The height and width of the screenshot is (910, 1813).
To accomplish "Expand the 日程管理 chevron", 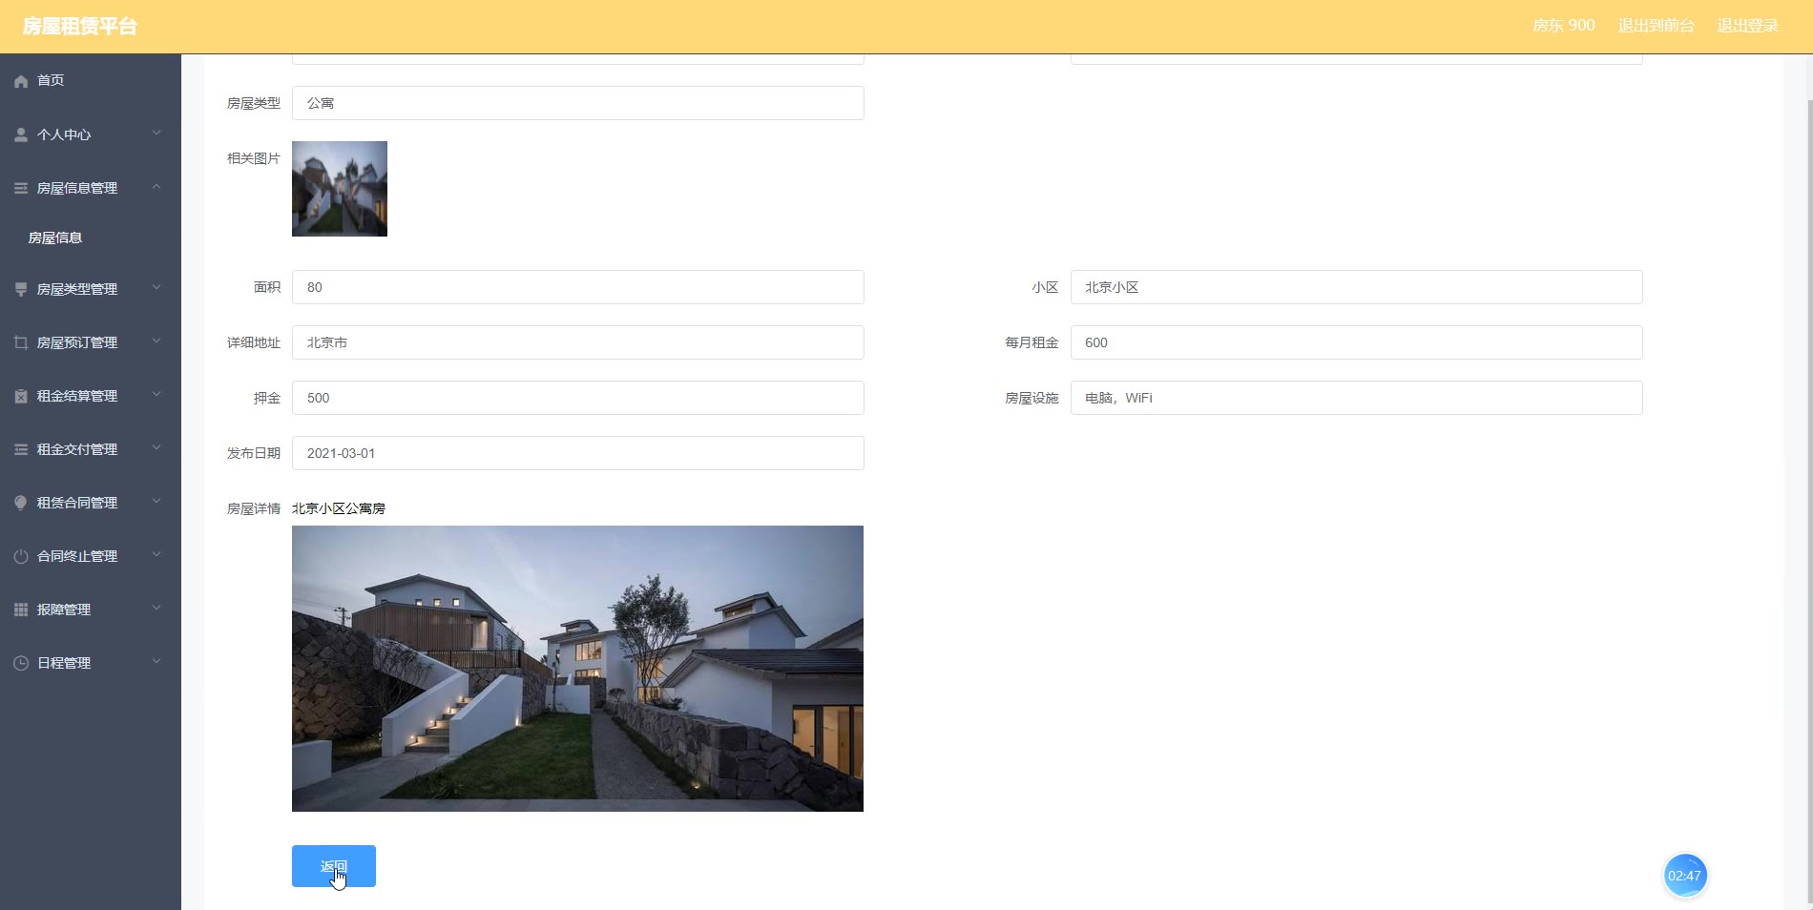I will tap(156, 661).
